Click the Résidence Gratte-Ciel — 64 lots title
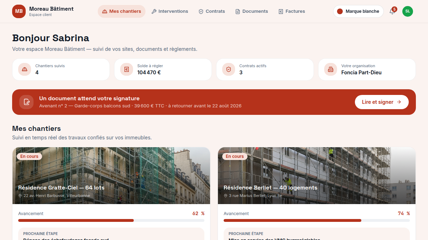Viewport: 428px width, 240px height. point(61,187)
